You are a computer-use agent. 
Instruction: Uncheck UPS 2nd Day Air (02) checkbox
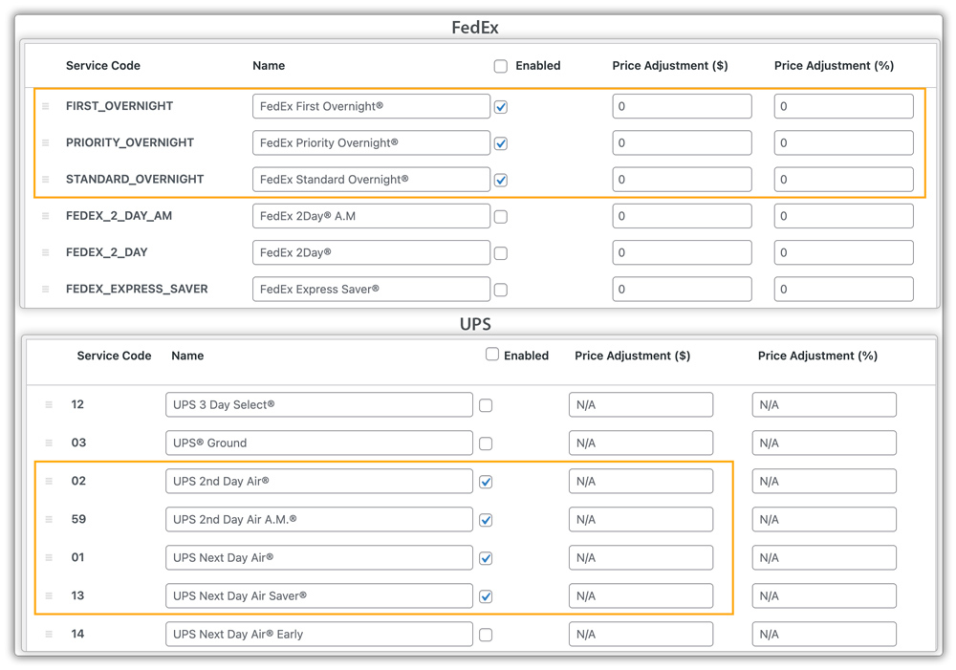pos(486,483)
